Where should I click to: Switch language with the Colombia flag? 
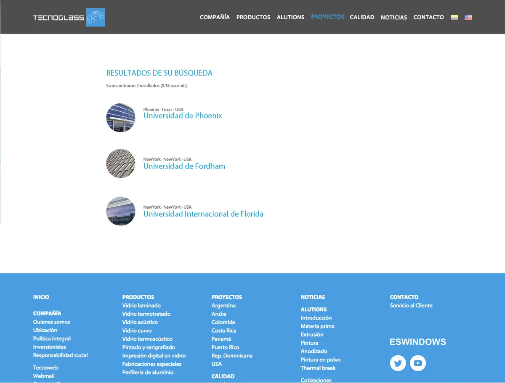pos(454,17)
